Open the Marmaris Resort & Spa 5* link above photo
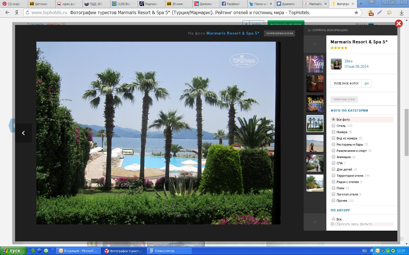This screenshot has height=255, width=409. (233, 33)
